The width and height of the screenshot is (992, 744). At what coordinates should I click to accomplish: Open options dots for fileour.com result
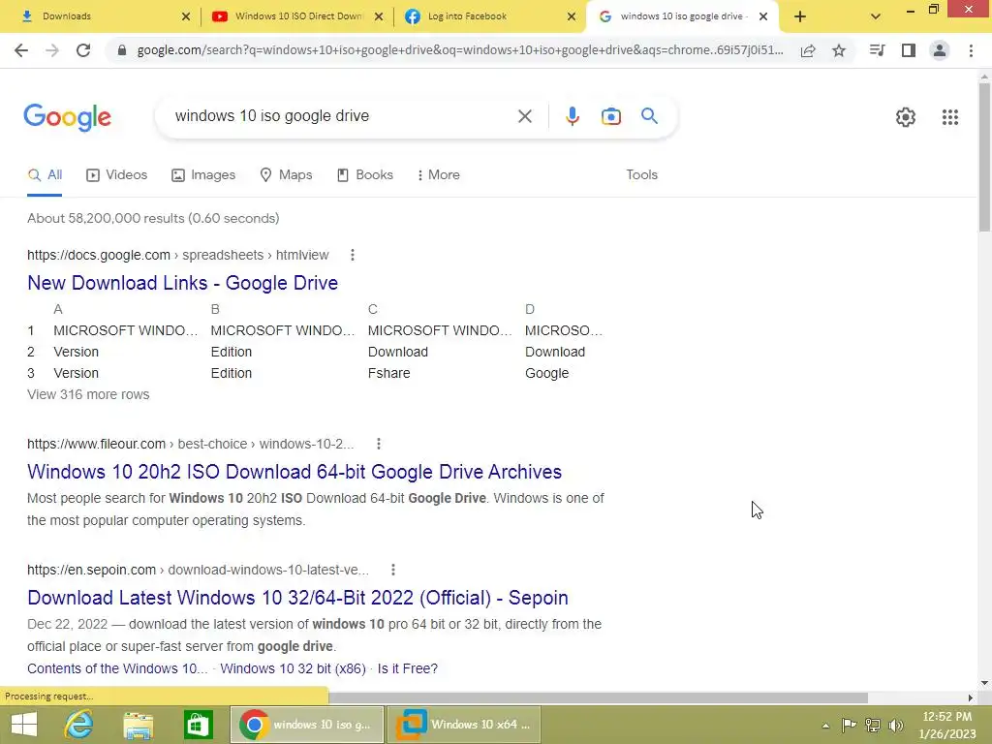point(379,444)
